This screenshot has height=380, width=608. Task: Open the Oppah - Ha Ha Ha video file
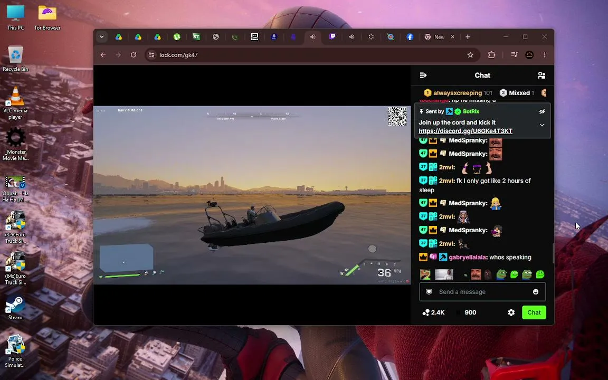click(15, 189)
